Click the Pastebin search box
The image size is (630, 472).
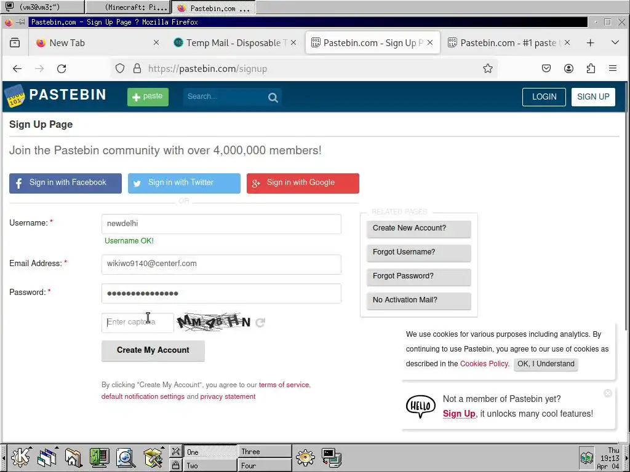point(225,96)
